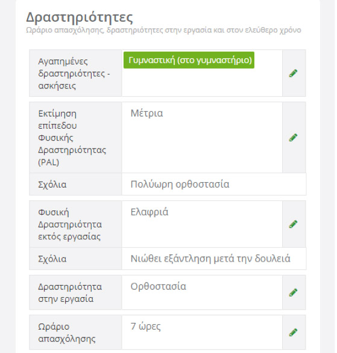Screen dimensions: 337x353
Task: Click the Αγαπημένες δραστηριότητες - ασκήσεις label
Action: tap(74, 73)
